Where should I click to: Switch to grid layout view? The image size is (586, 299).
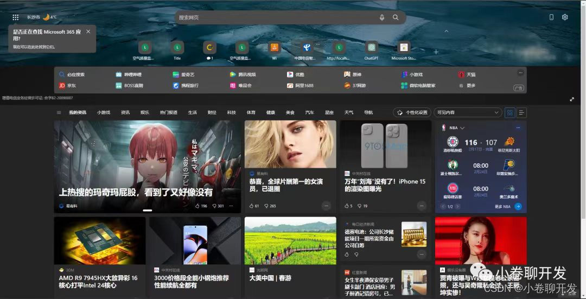(509, 112)
